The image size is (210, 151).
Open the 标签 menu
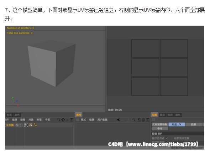39,120
